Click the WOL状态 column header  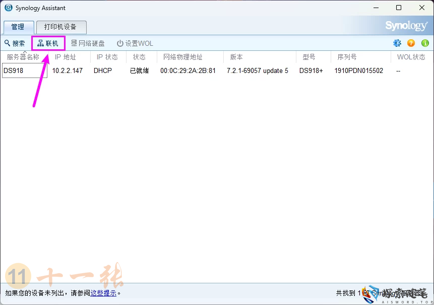point(411,57)
